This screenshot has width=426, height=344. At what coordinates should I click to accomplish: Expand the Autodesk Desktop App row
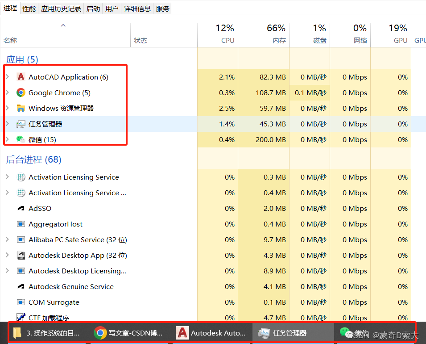coord(8,255)
